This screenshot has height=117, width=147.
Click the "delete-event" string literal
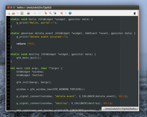65,96
